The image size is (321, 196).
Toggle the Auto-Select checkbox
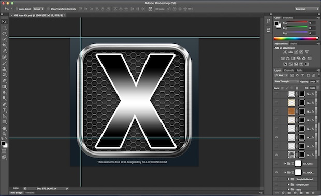[17, 9]
